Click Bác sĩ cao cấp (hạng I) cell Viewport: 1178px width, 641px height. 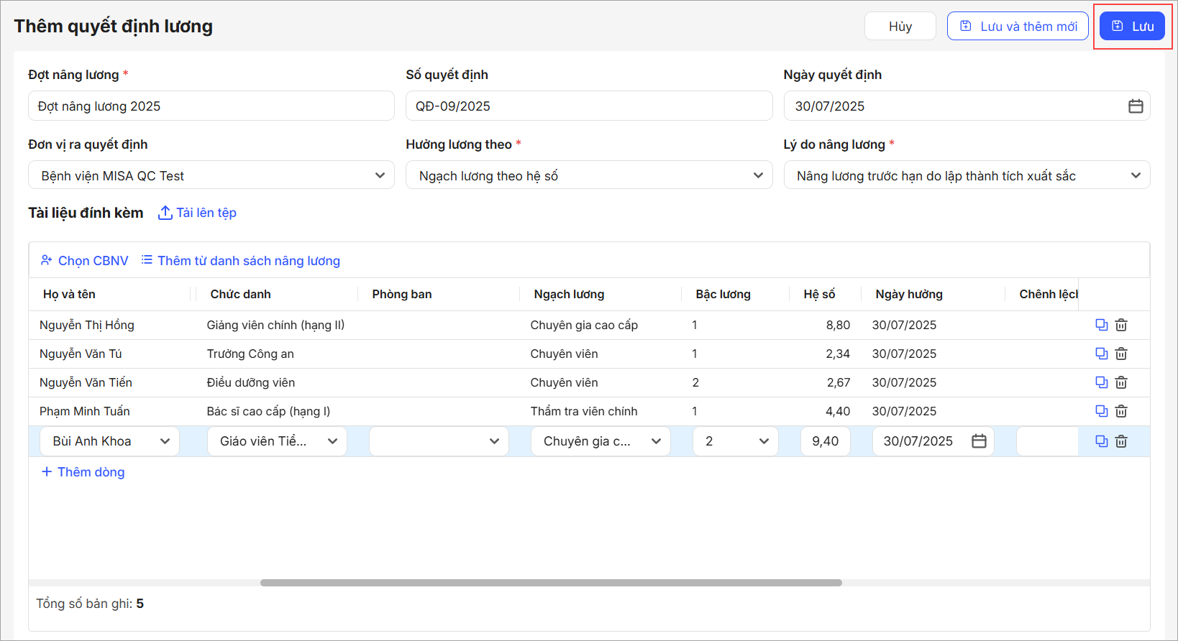268,411
